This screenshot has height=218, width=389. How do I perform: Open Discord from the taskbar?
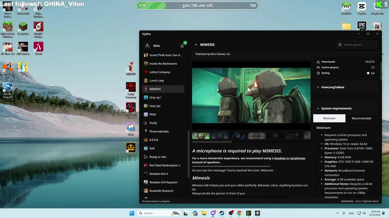(213, 213)
